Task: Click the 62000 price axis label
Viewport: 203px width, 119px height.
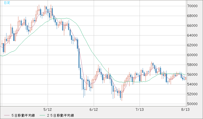Action: coord(192,45)
